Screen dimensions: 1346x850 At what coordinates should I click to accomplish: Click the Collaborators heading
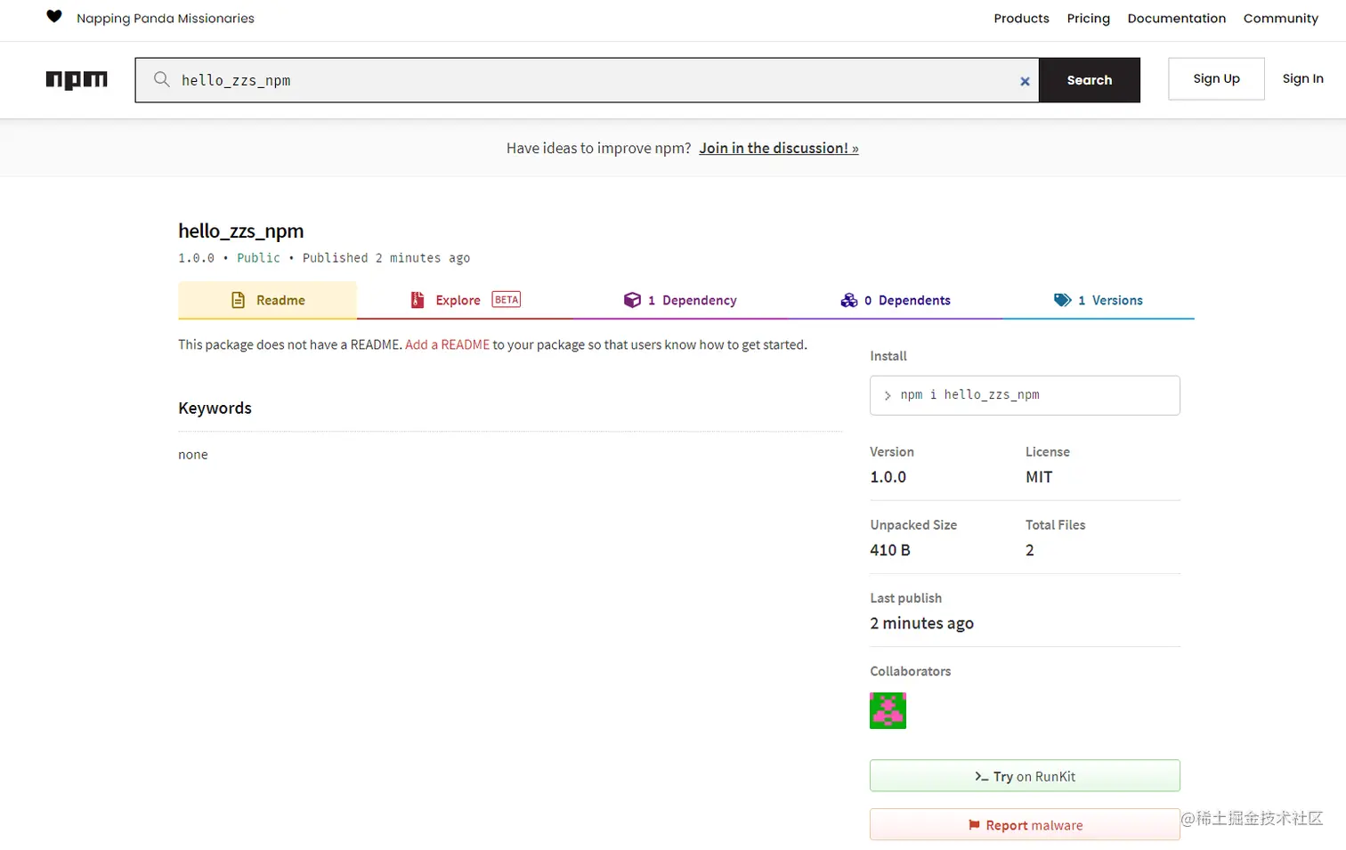pyautogui.click(x=910, y=671)
